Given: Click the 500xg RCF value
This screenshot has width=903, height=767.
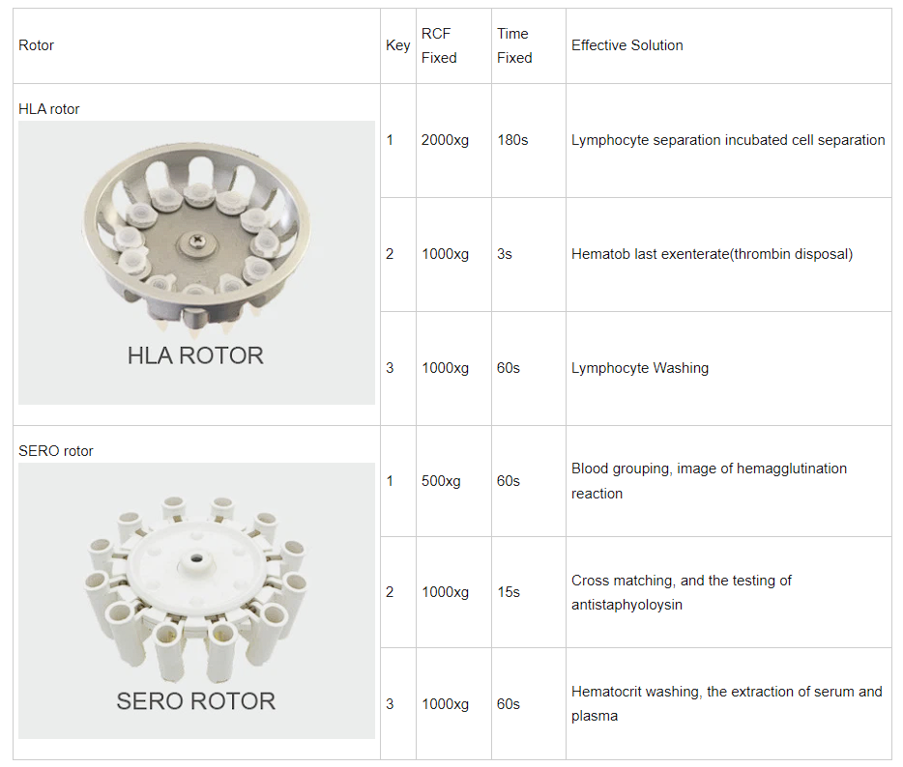Looking at the screenshot, I should coord(441,481).
